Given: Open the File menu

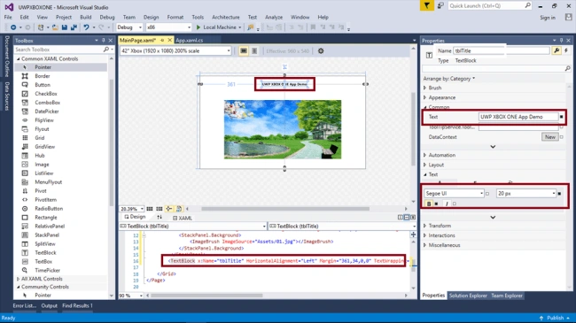Looking at the screenshot, I should tap(8, 17).
